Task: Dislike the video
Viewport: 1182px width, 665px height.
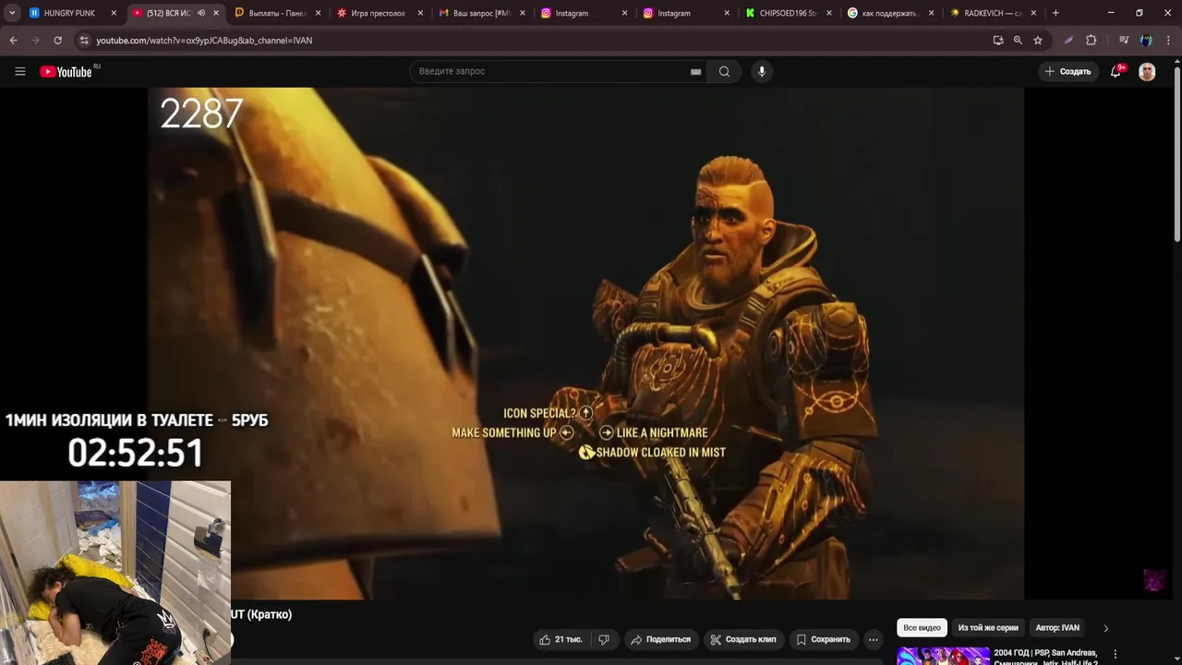Action: (604, 639)
